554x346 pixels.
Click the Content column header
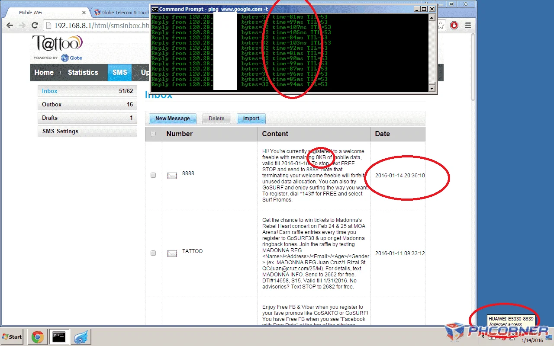[314, 134]
